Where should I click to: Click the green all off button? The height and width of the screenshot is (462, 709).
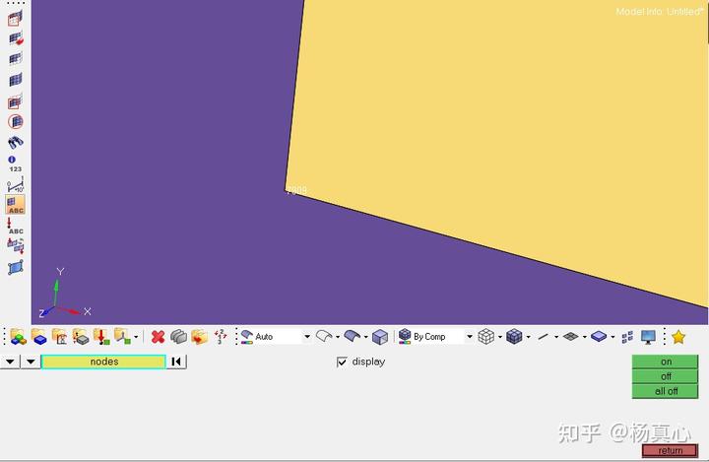point(665,391)
